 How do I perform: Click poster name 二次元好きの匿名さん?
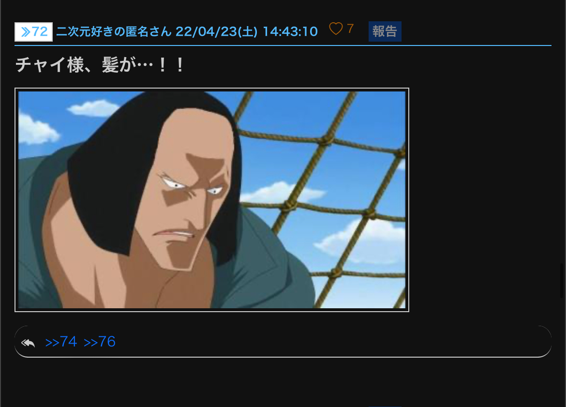point(114,32)
